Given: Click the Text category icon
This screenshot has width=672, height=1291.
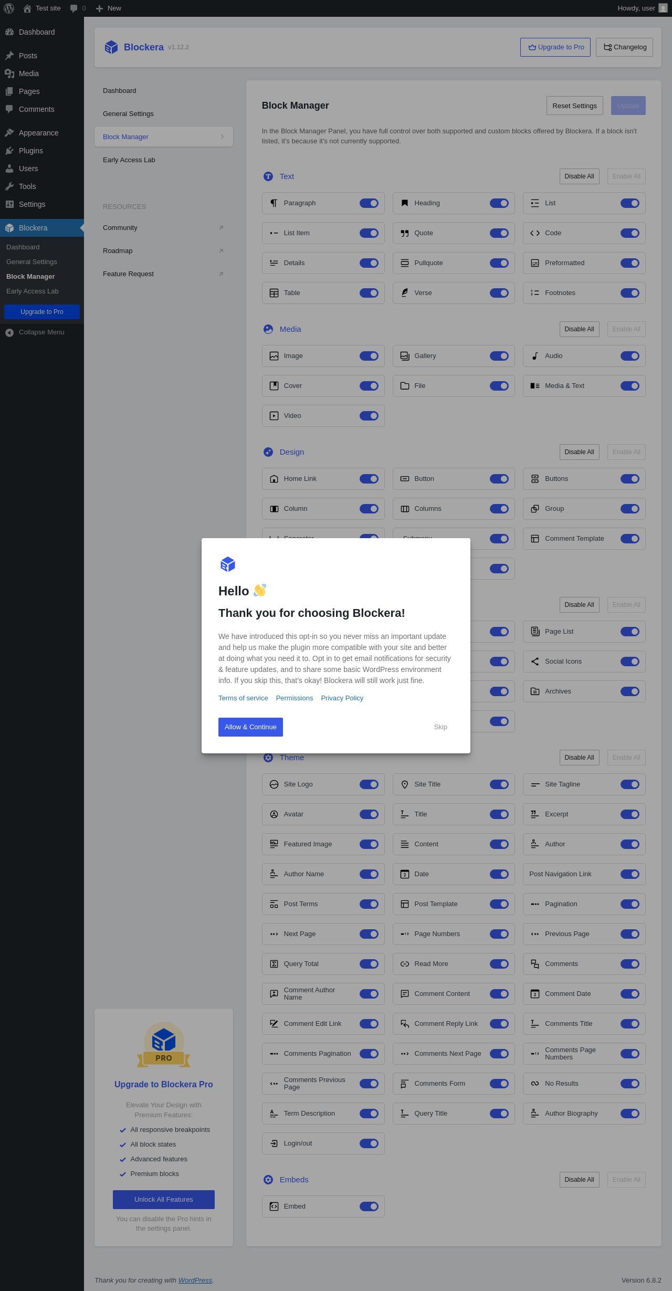Looking at the screenshot, I should tap(268, 176).
